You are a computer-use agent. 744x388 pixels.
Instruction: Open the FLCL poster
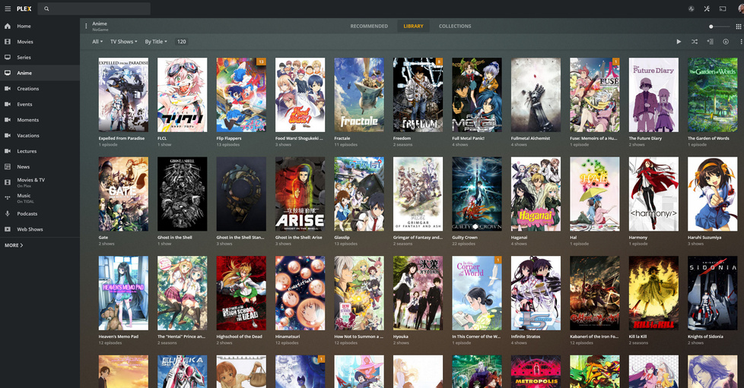pyautogui.click(x=183, y=95)
